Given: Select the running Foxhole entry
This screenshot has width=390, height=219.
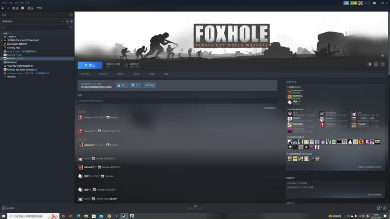Looking at the screenshot, I should click(x=38, y=58).
